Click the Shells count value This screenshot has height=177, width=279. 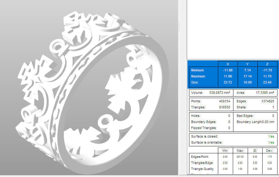273,107
